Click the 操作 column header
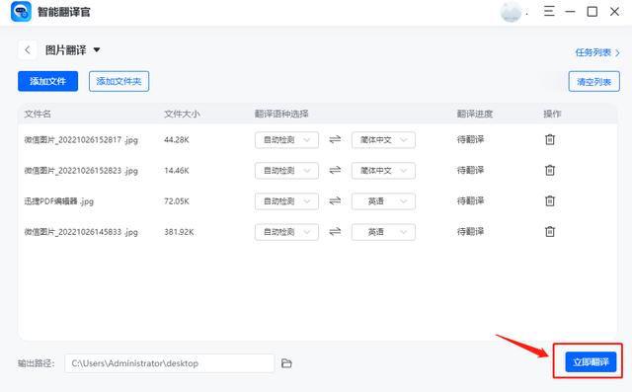The height and width of the screenshot is (392, 632). coord(552,114)
